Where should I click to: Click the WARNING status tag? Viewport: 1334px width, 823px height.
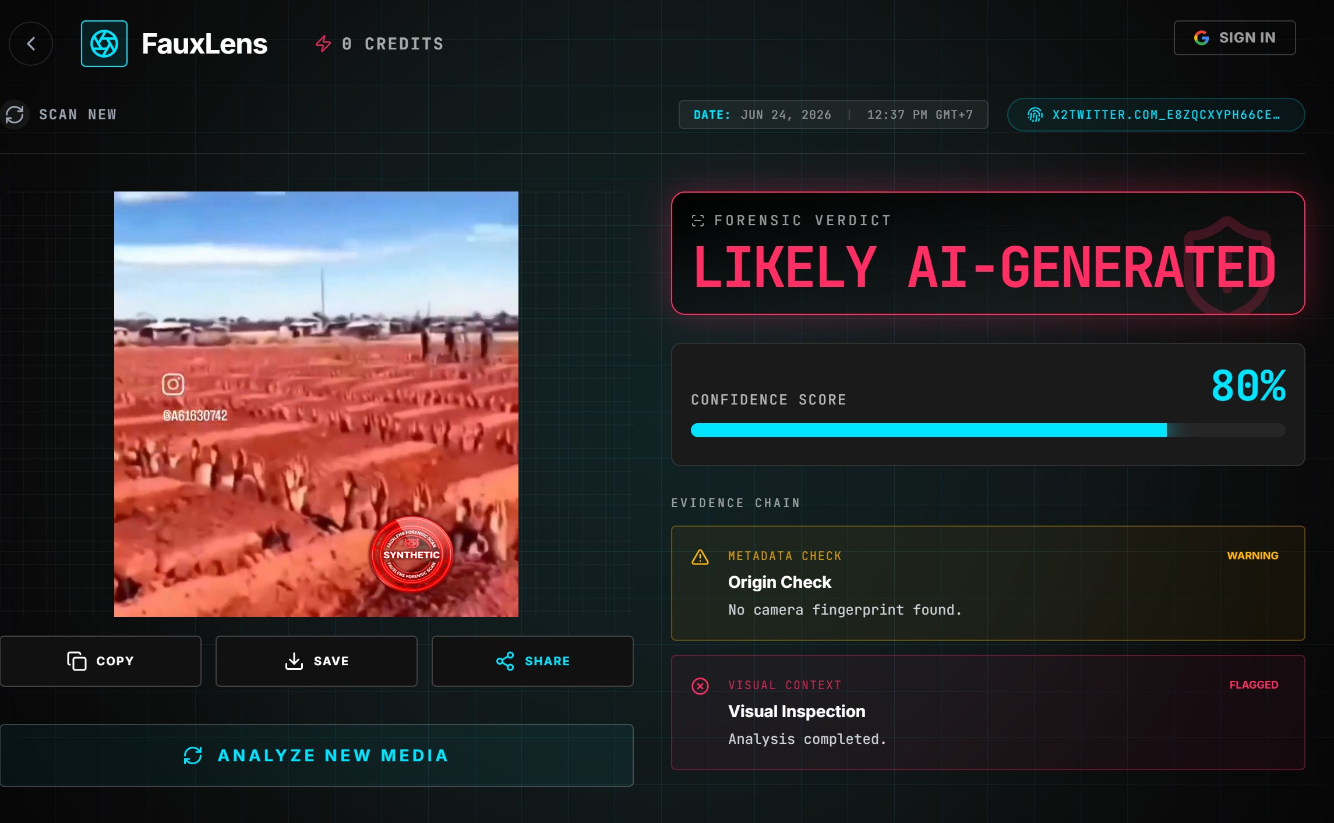pyautogui.click(x=1252, y=556)
